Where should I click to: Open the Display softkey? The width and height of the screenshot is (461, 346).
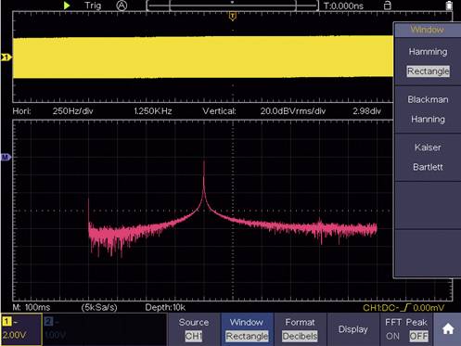(x=353, y=329)
